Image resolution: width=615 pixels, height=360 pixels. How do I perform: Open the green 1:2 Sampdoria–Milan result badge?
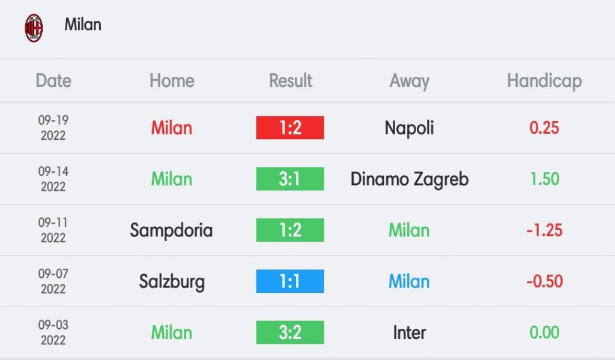click(x=290, y=230)
